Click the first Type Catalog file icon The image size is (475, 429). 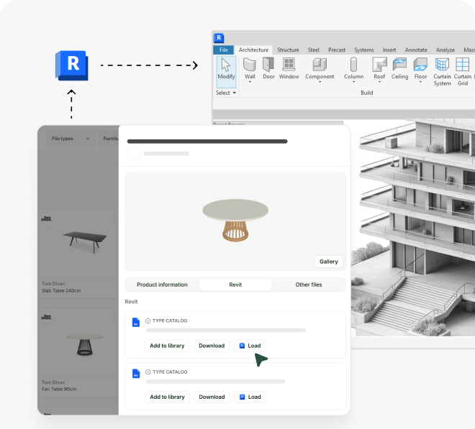tap(136, 322)
